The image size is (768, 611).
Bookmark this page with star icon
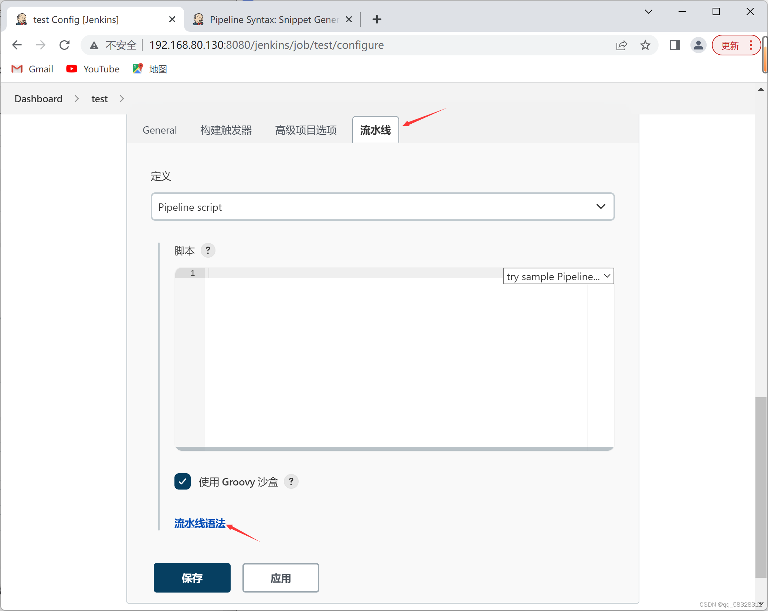645,45
